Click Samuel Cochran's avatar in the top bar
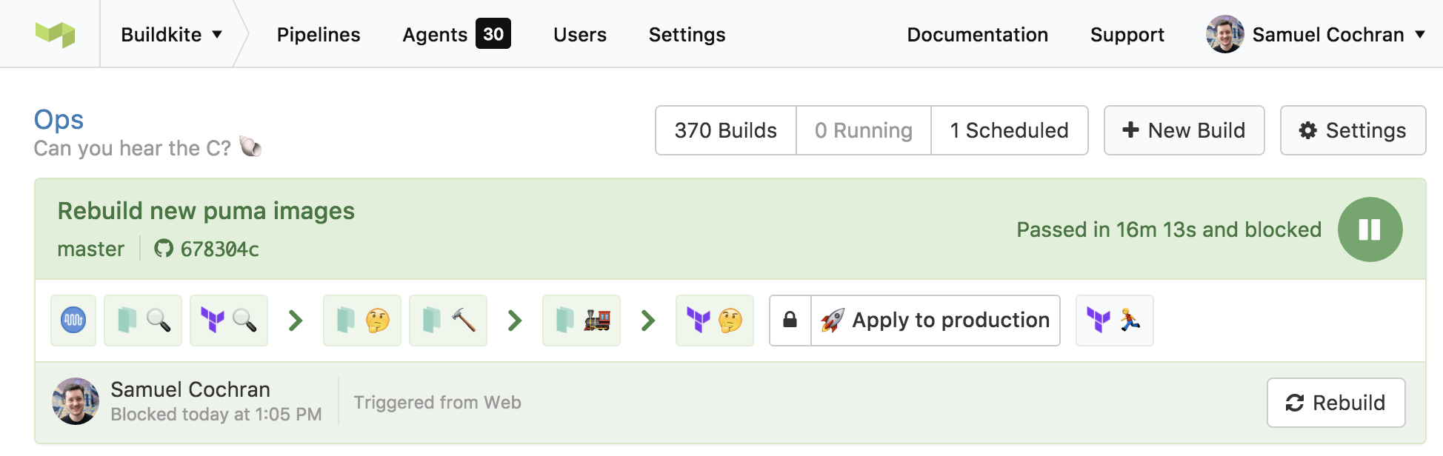 pyautogui.click(x=1225, y=34)
